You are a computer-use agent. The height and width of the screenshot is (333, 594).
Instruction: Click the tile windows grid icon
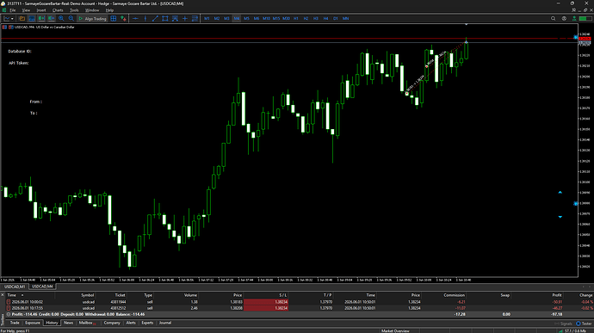pos(114,18)
